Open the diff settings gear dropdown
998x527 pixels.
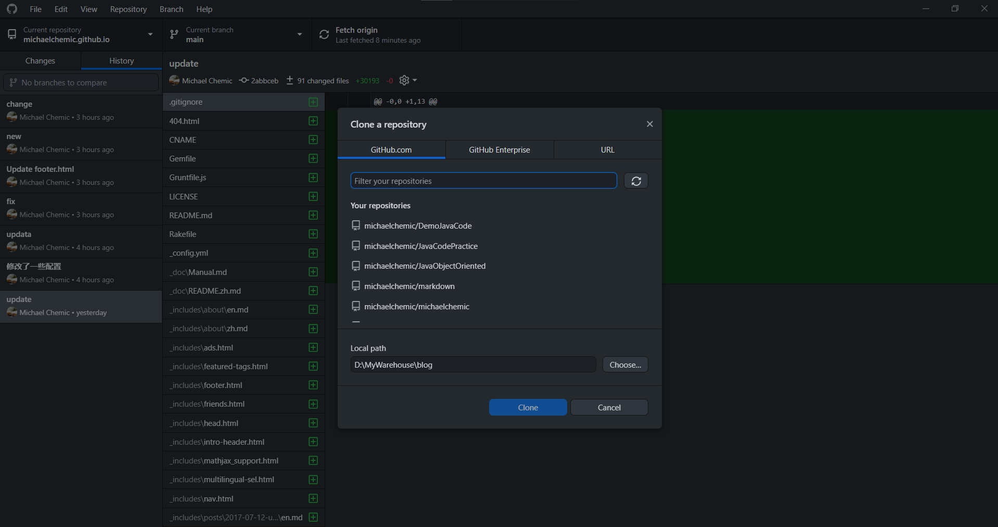(408, 80)
